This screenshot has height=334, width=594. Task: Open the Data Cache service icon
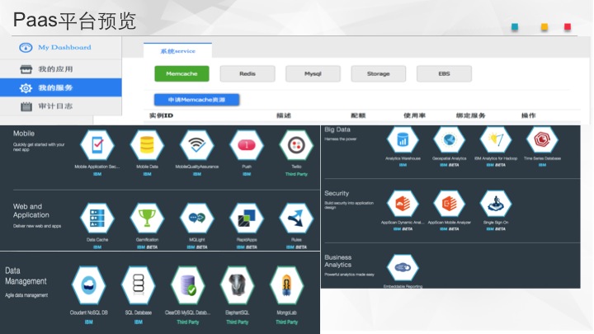point(97,218)
